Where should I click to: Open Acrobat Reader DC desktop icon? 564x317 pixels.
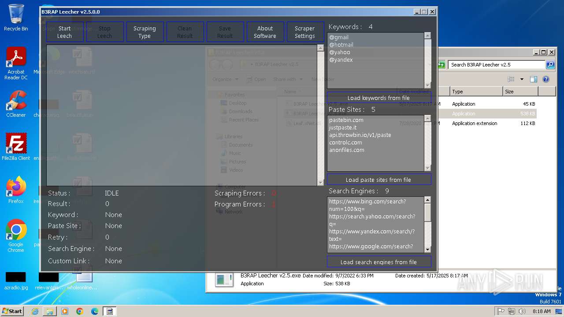16,64
